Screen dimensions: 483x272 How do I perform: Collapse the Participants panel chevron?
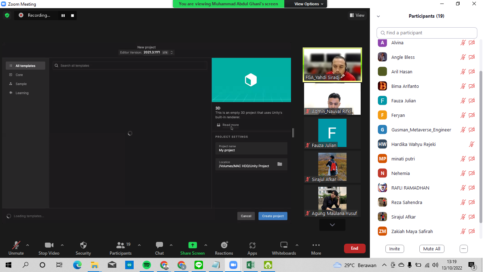click(378, 16)
